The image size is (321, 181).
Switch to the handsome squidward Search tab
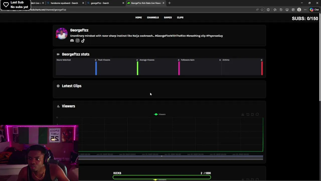click(x=64, y=3)
